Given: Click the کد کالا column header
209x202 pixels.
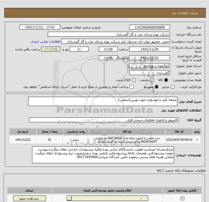Looking at the screenshot, I should tap(179, 132).
